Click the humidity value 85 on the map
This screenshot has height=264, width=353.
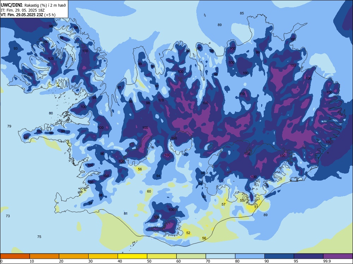click(x=242, y=13)
